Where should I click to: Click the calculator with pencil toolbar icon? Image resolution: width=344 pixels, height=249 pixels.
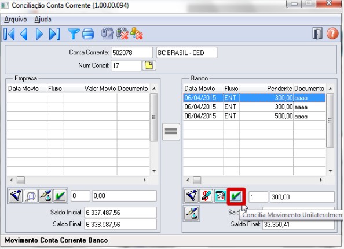[107, 34]
